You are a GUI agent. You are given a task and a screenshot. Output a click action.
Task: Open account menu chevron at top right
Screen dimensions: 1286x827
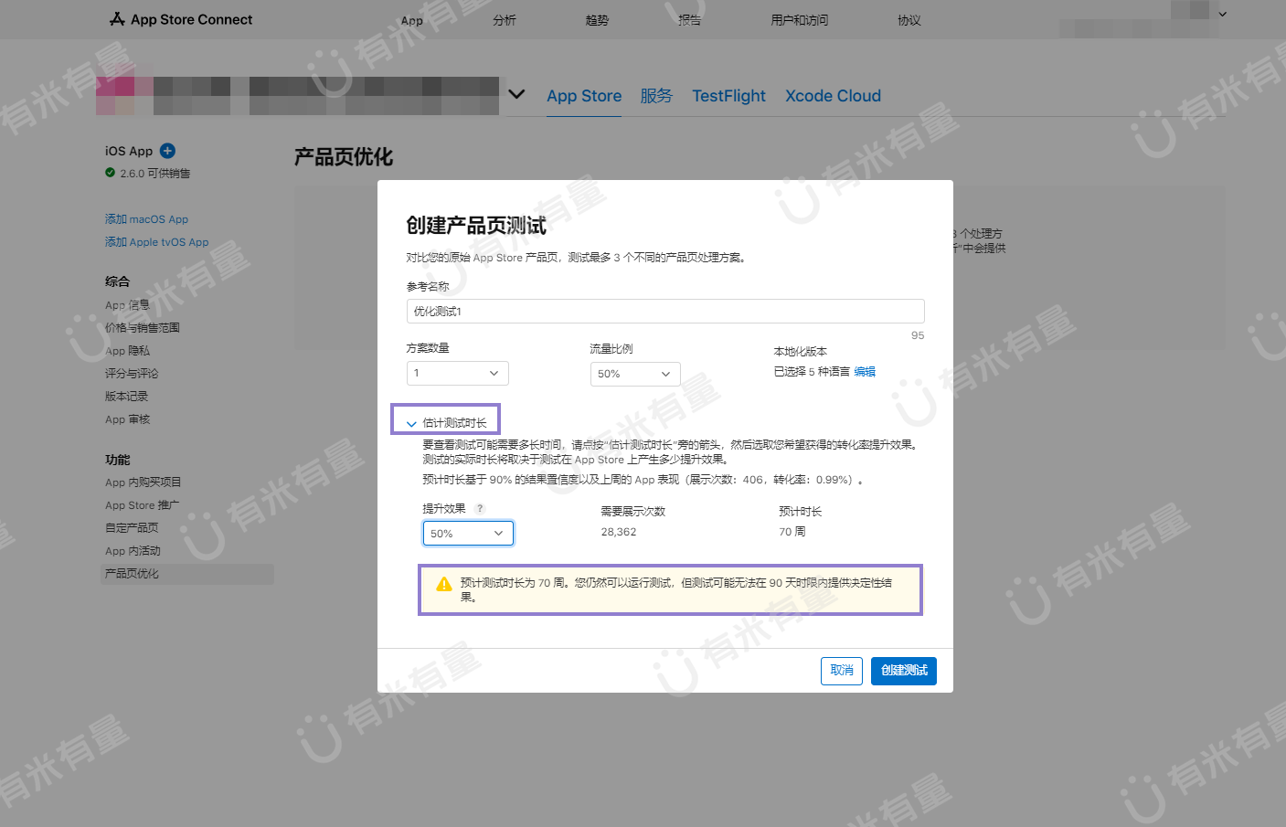(1223, 14)
